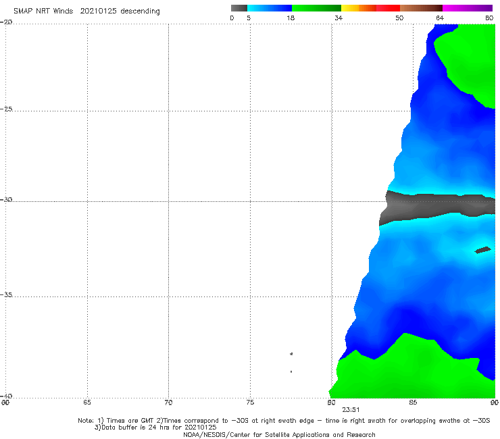Click the green segment of the color bar
This screenshot has height=439, width=500.
pyautogui.click(x=316, y=8)
